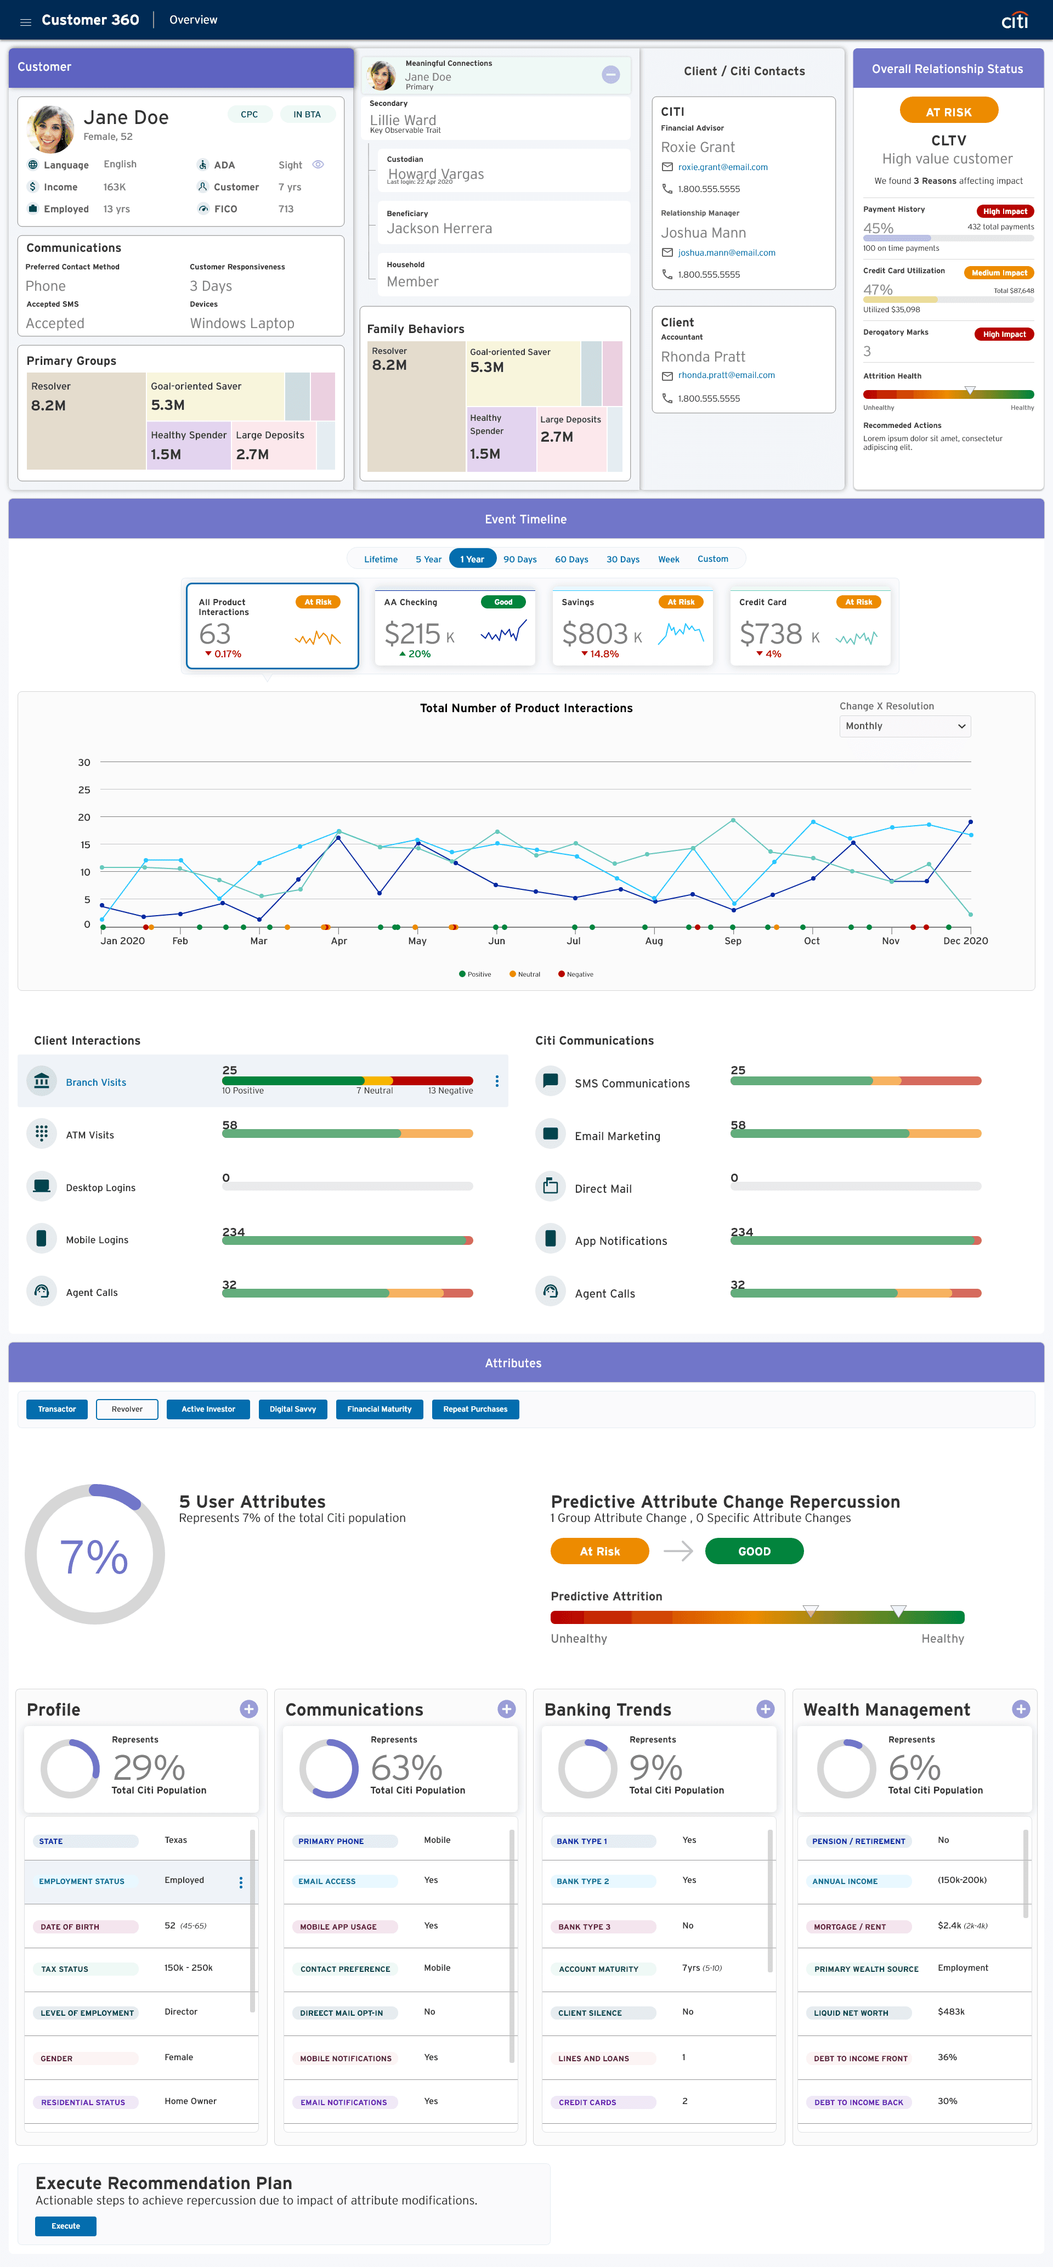Viewport: 1053px width, 2267px height.
Task: Toggle the Sight eye icon
Action: click(319, 165)
